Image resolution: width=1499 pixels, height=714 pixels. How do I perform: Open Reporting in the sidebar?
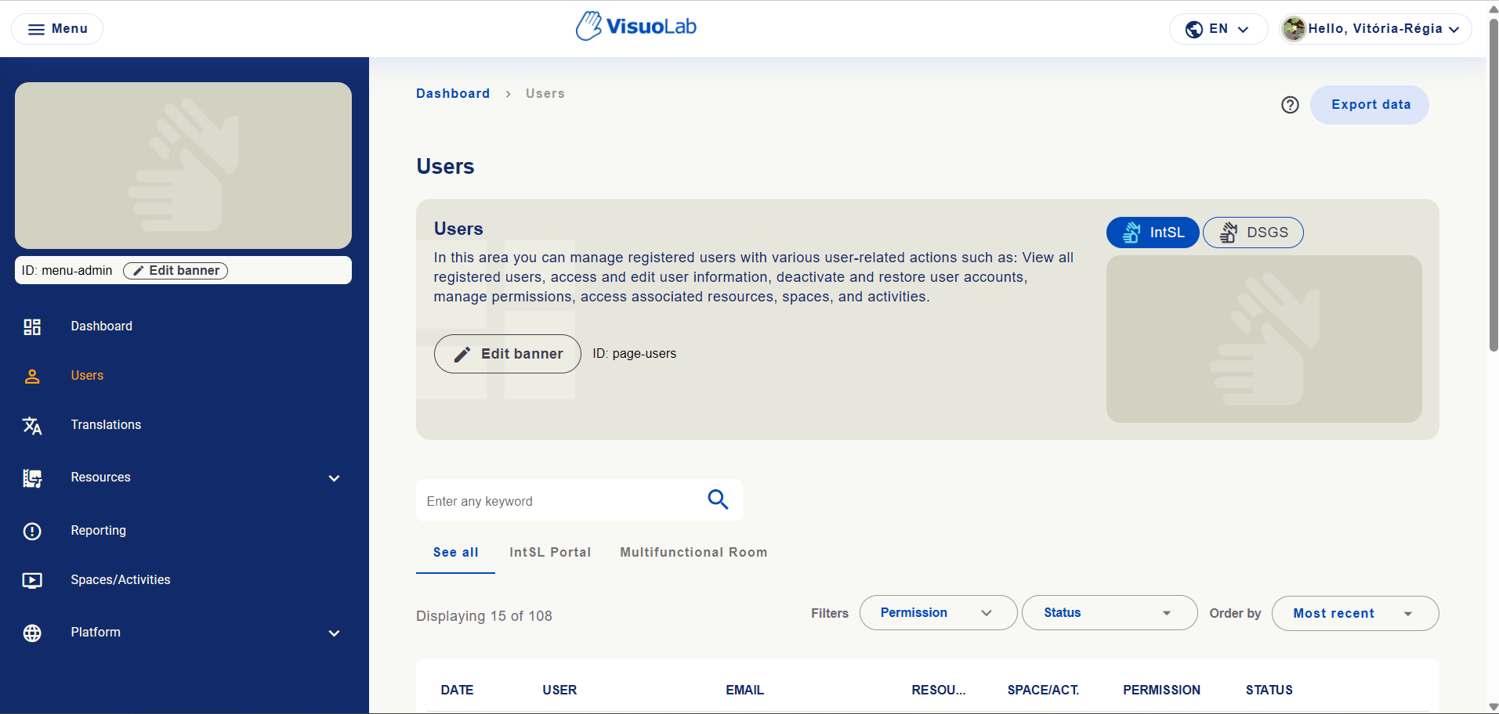tap(98, 530)
